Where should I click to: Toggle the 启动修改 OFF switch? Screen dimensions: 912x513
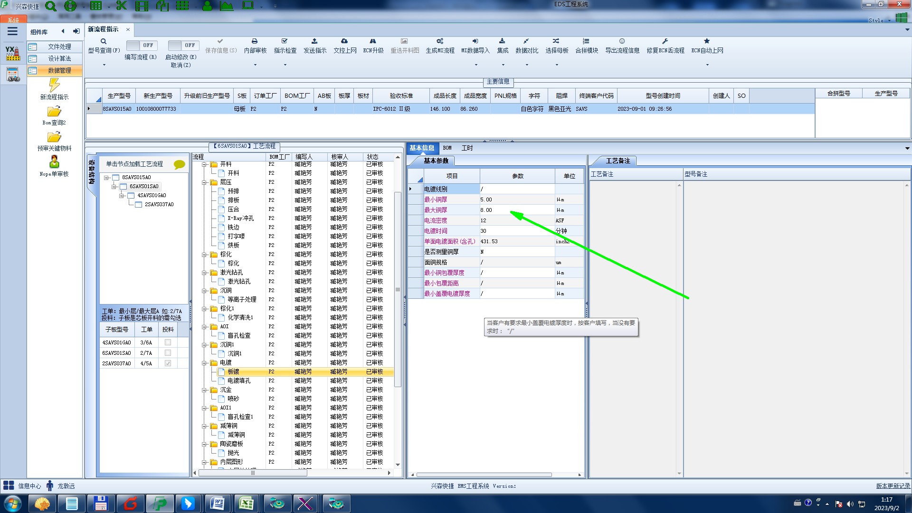pyautogui.click(x=183, y=46)
